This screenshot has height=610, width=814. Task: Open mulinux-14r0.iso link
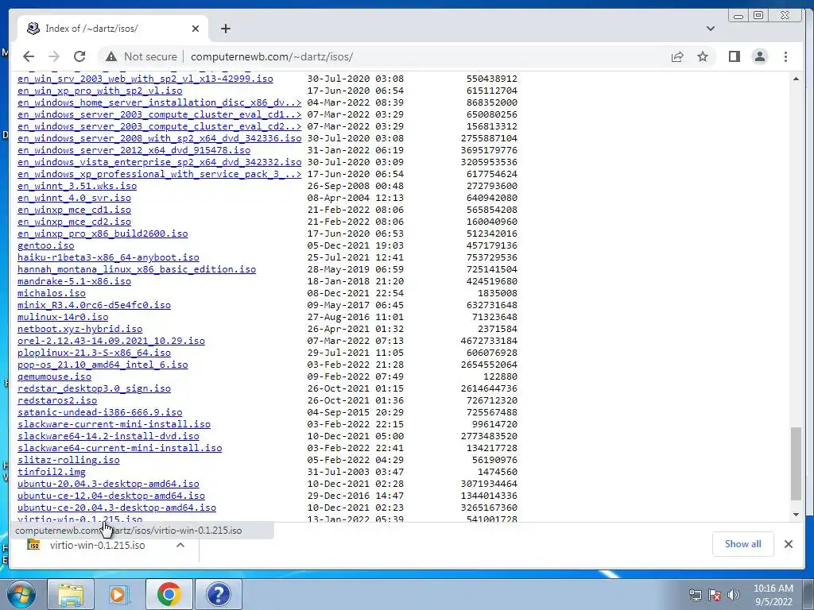(x=63, y=317)
